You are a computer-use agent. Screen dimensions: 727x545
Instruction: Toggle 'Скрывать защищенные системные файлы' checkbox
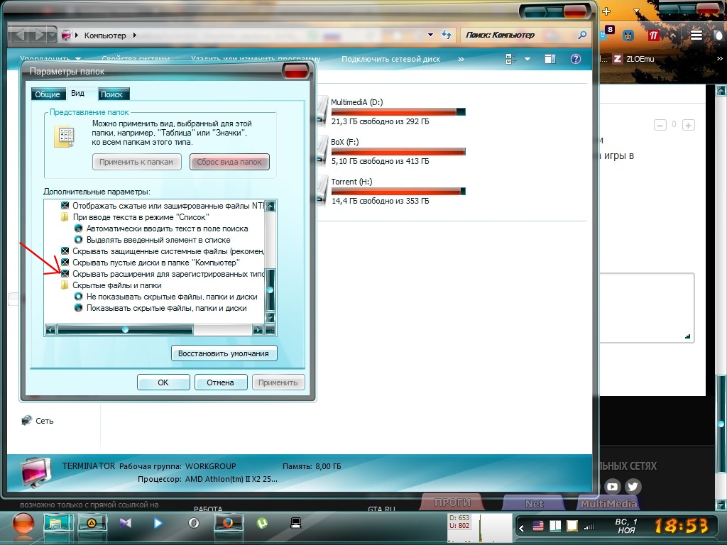coord(65,251)
